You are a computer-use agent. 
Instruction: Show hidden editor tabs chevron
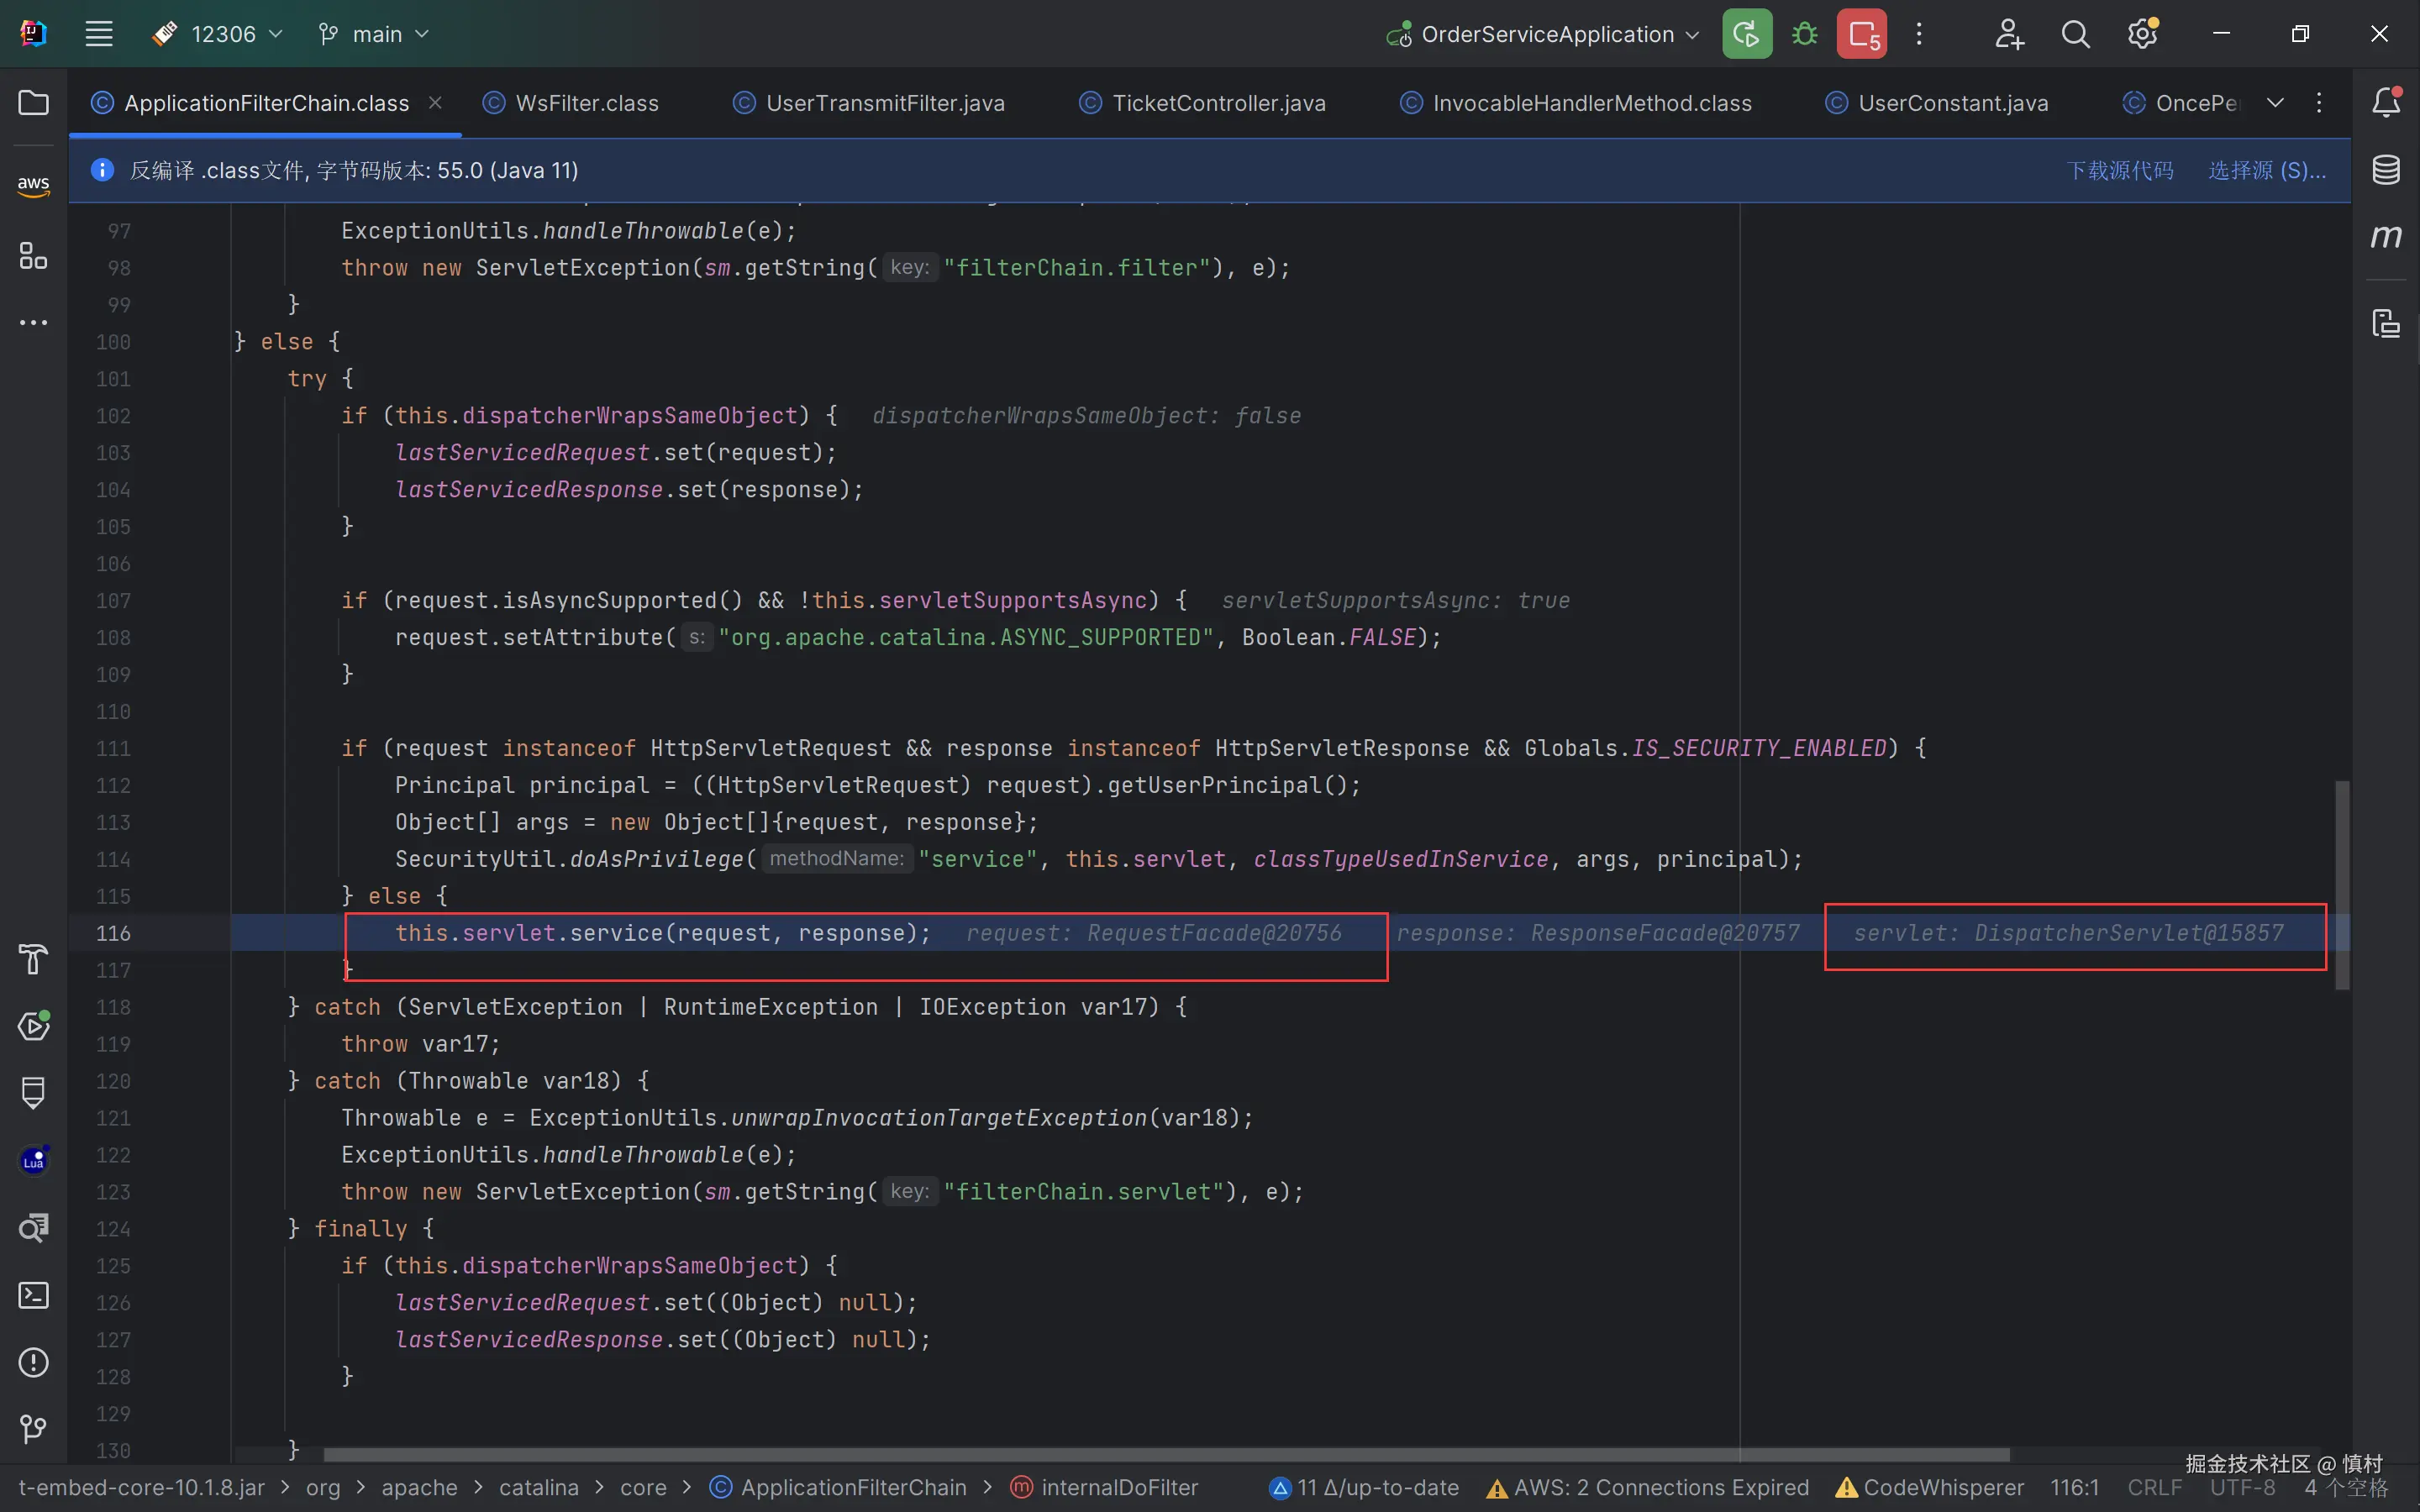pyautogui.click(x=2275, y=102)
